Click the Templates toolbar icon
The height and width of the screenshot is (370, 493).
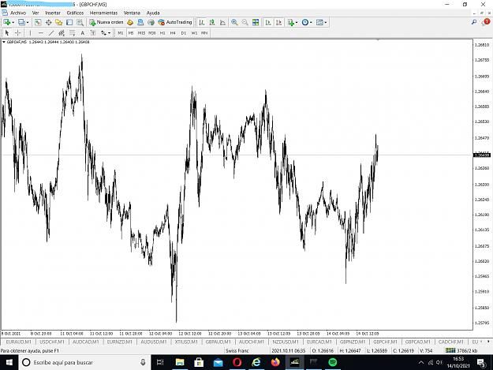(319, 22)
